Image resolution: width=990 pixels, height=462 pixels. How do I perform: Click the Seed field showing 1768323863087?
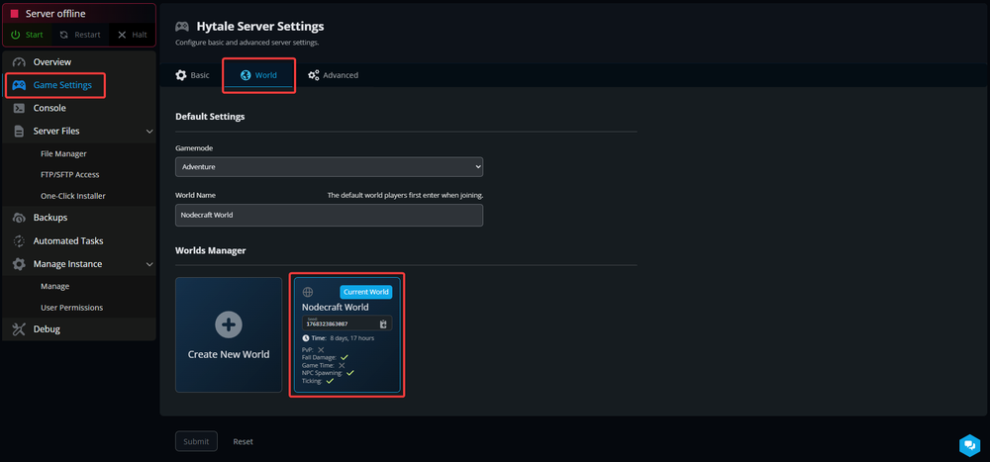click(347, 323)
